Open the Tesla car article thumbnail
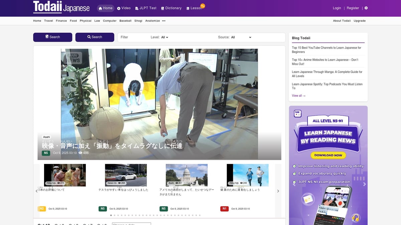 point(126,175)
